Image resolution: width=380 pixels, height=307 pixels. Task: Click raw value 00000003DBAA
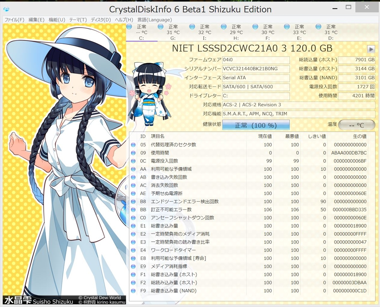pyautogui.click(x=350, y=283)
